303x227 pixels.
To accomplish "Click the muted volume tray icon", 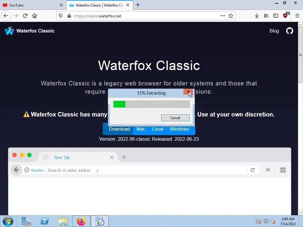I will click(x=273, y=222).
